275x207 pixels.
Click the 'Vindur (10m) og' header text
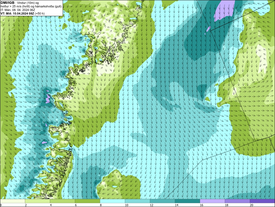coord(28,3)
